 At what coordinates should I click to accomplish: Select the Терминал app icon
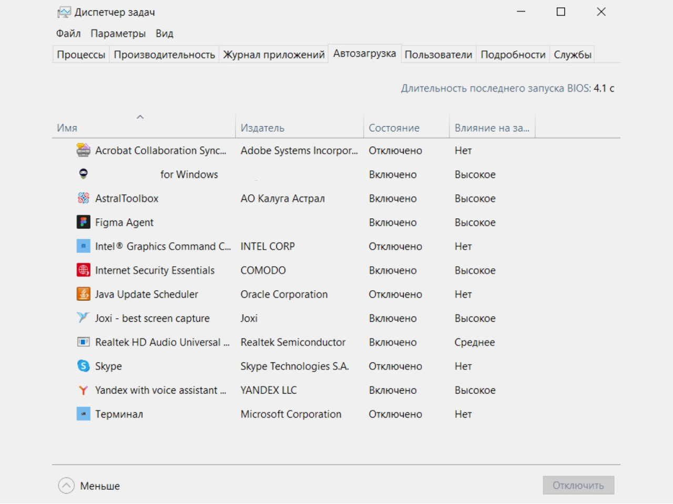click(x=83, y=414)
